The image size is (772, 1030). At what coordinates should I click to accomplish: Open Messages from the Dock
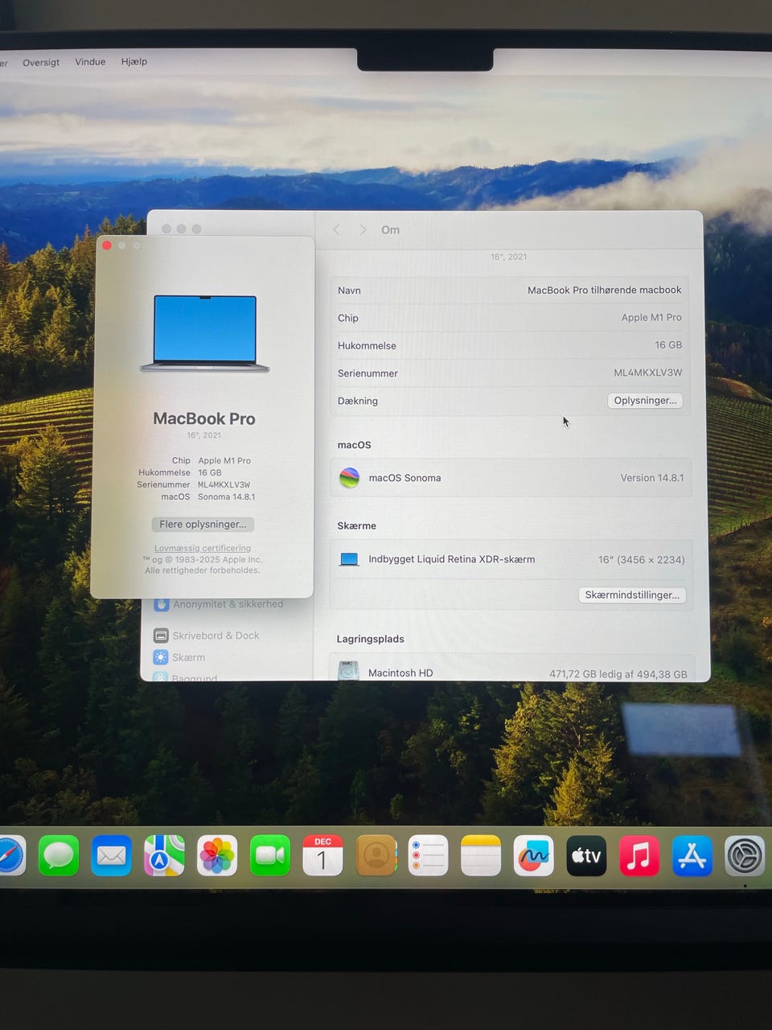[x=59, y=855]
